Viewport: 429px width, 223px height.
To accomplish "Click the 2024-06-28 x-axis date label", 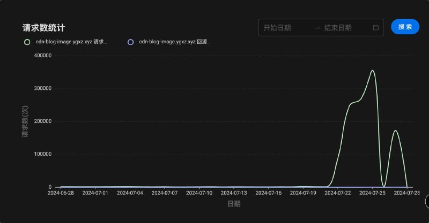I will pos(61,193).
